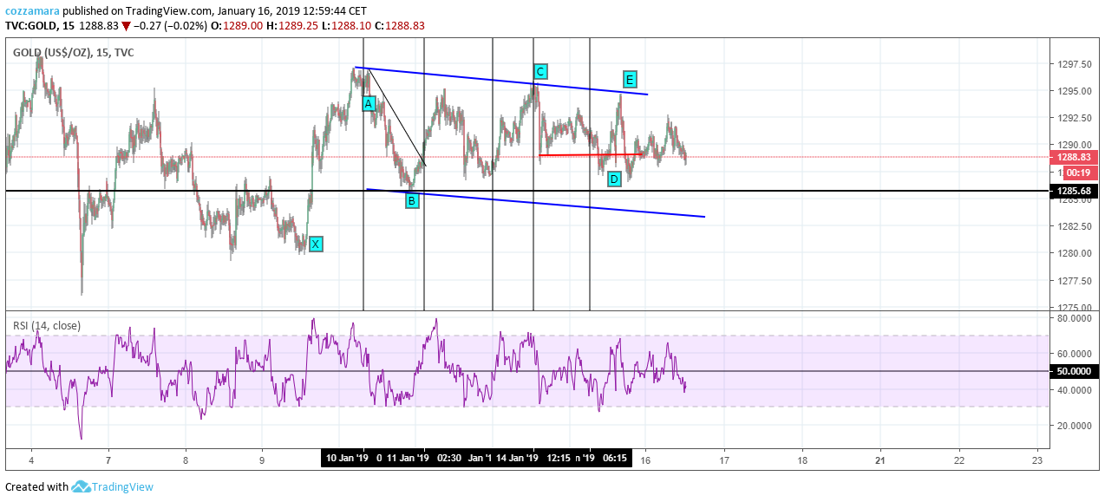Select the wave label E marker
This screenshot has width=1105, height=502.
pos(630,80)
